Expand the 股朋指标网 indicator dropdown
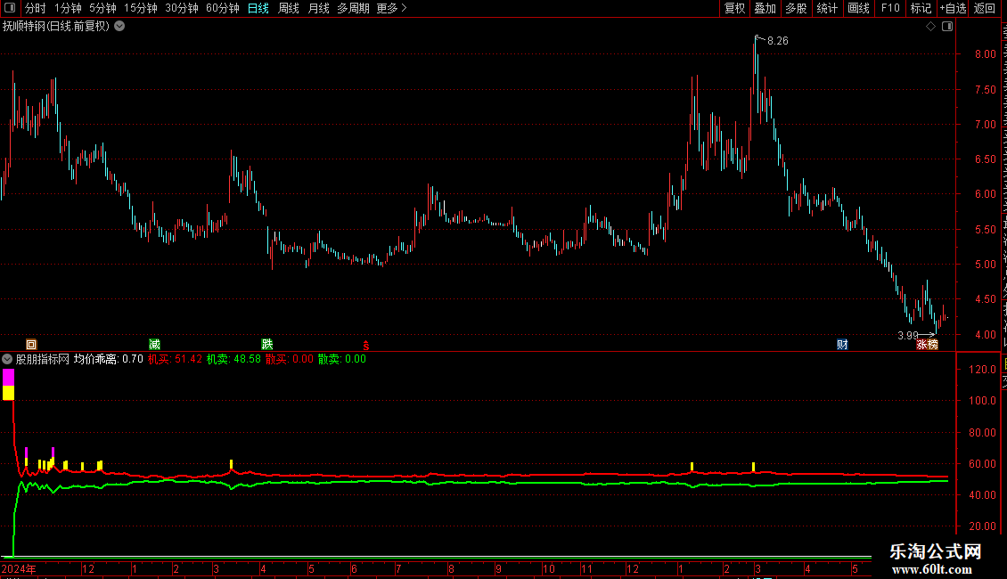This screenshot has height=579, width=1007. click(7, 359)
